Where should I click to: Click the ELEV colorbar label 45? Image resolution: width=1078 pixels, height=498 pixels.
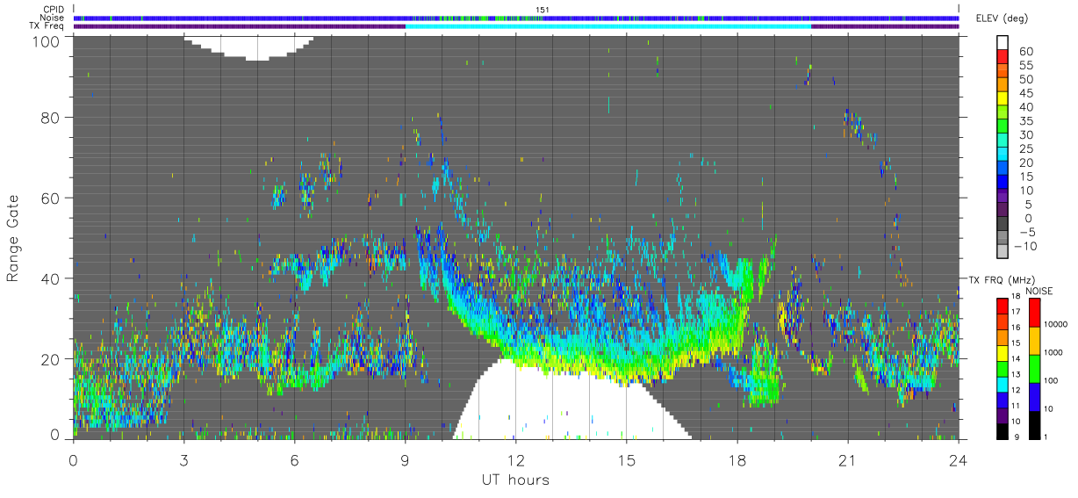click(x=1024, y=92)
